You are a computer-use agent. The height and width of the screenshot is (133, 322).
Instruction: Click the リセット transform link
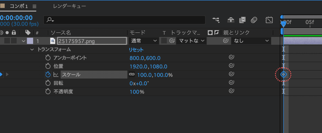[136, 50]
